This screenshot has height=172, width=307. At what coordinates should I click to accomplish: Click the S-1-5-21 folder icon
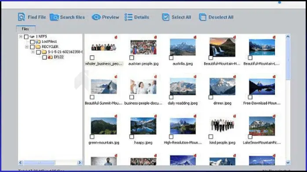(x=44, y=52)
